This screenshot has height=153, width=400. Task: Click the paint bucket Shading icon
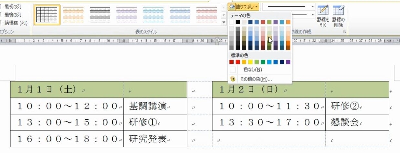point(232,6)
